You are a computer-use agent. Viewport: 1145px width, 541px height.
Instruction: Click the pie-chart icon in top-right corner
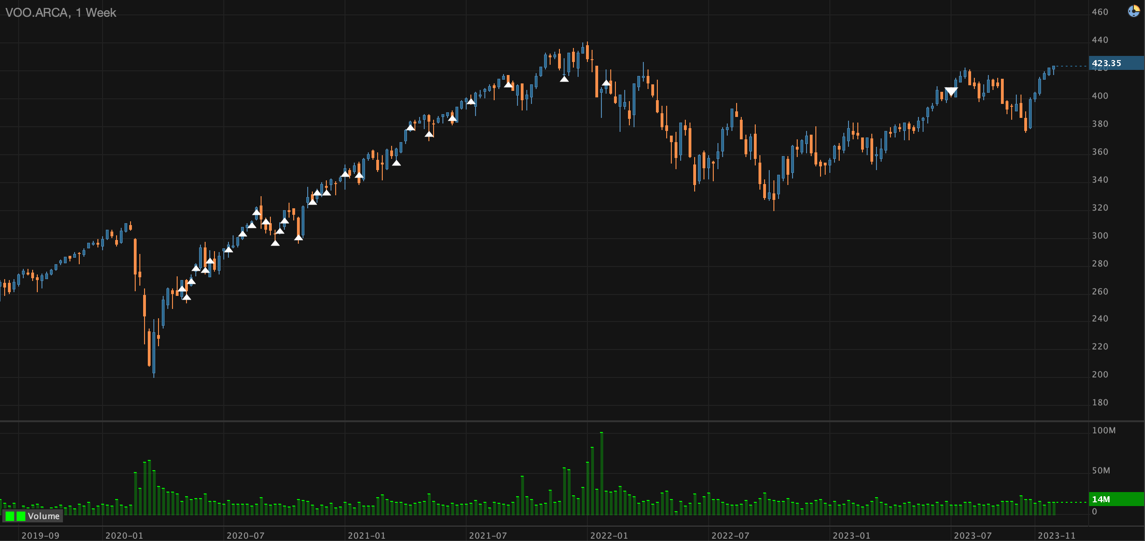click(1133, 11)
